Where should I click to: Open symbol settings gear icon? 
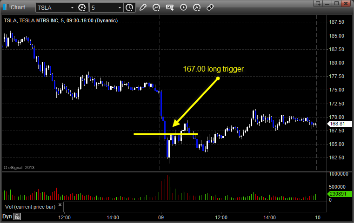point(82,8)
